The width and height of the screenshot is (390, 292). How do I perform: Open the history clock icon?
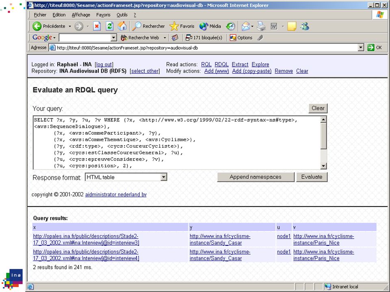point(231,26)
